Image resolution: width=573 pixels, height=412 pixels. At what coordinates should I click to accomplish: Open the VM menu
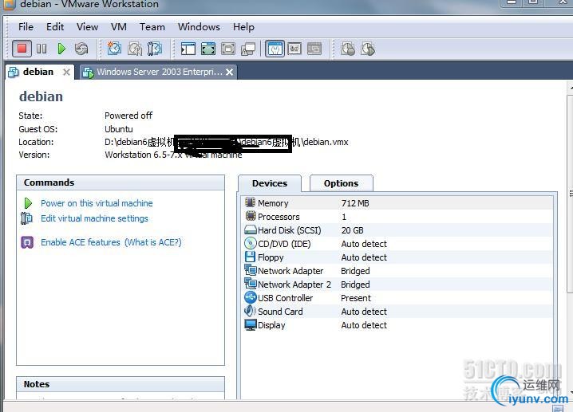pyautogui.click(x=119, y=27)
